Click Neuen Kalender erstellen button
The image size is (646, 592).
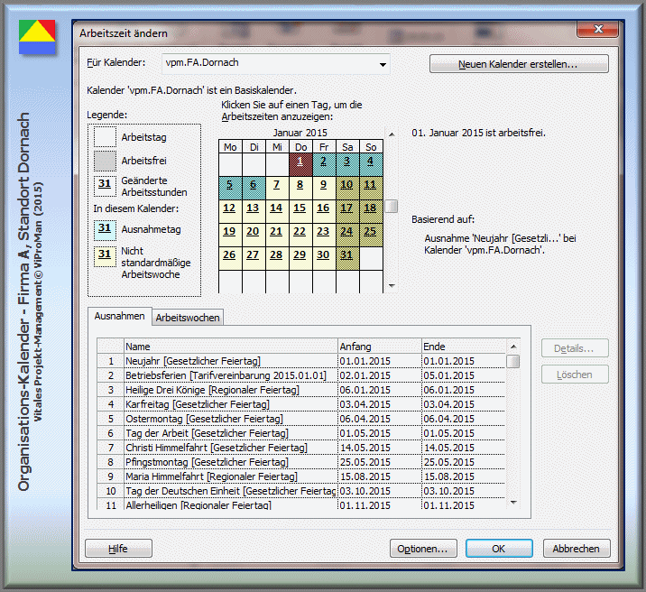(519, 64)
